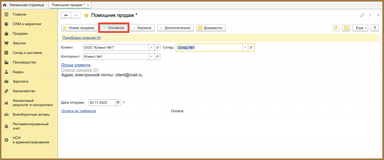Go forward with the right arrow button
This screenshot has width=384, height=160.
coord(76,15)
